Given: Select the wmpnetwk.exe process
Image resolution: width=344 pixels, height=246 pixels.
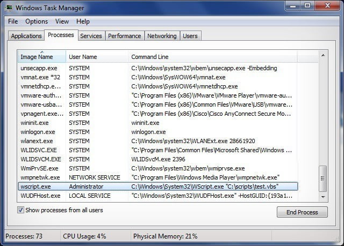Looking at the screenshot, I should 157,177.
